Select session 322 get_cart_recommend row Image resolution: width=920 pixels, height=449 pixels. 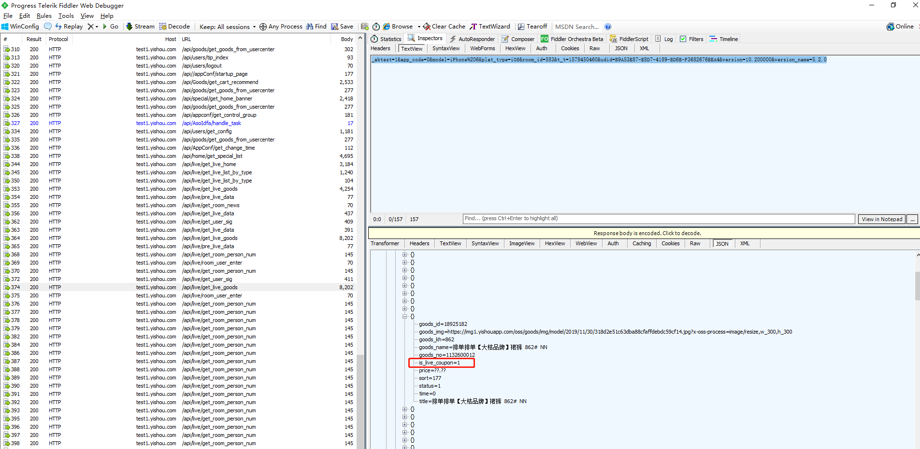179,82
